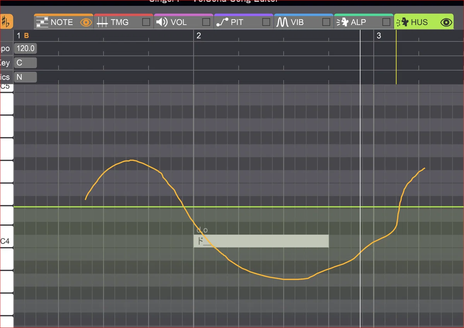Open the TMG timing tab
The width and height of the screenshot is (464, 328).
click(x=123, y=22)
